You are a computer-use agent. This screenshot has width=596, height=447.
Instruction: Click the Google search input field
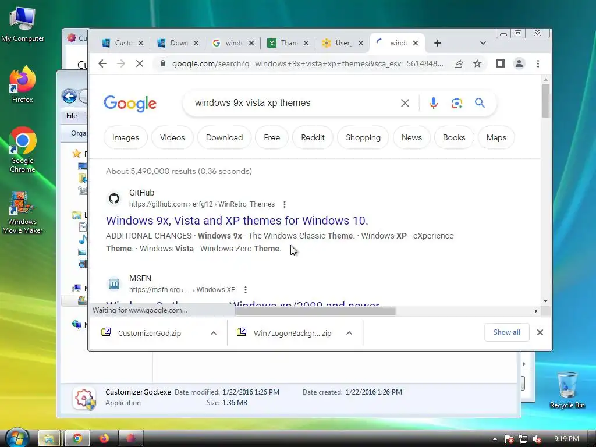click(x=293, y=103)
